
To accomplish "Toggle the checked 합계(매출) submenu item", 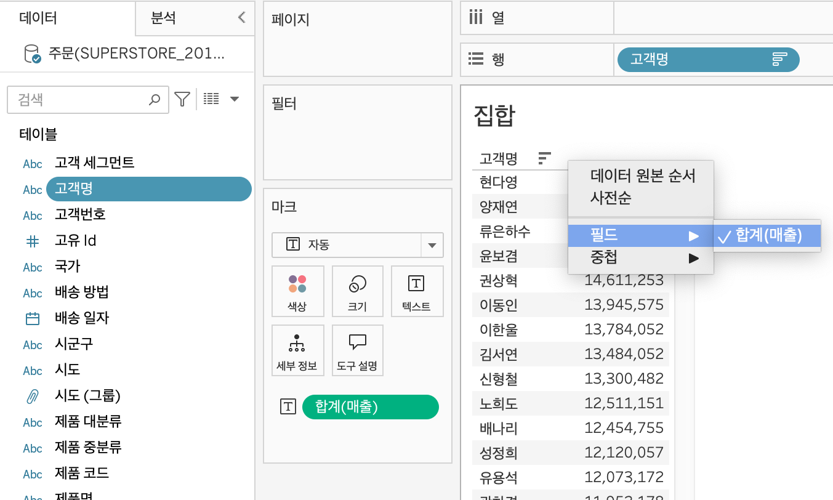I will (767, 236).
